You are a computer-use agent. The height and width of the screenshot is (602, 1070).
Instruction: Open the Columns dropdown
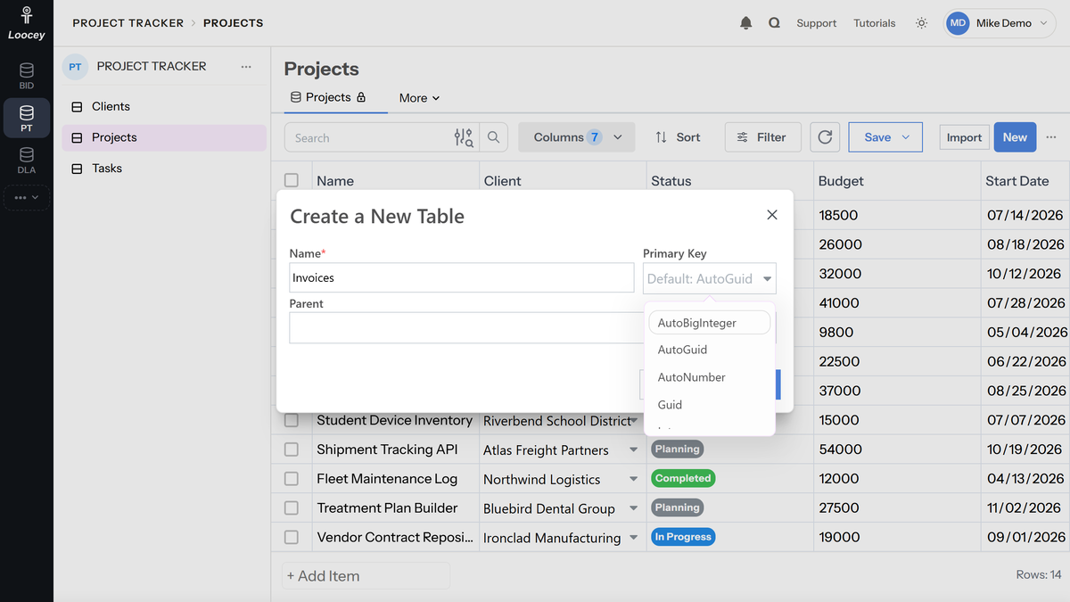coord(577,137)
